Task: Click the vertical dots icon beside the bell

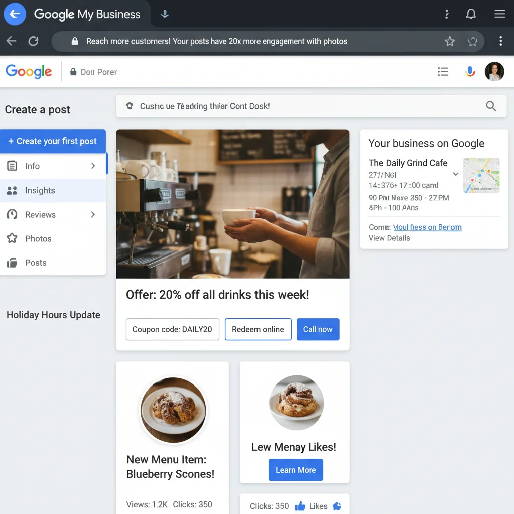Action: [x=446, y=14]
